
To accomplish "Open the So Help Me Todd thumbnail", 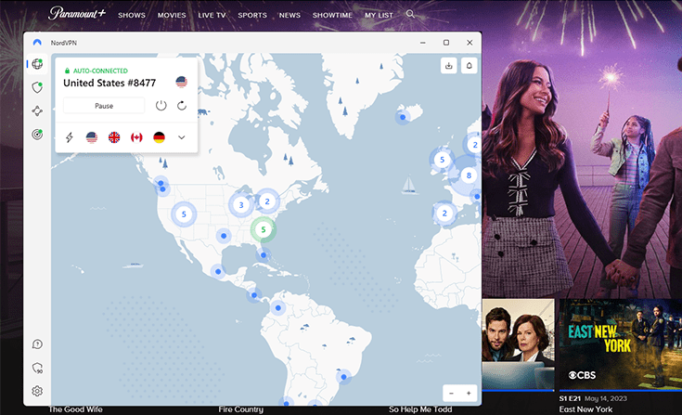I will click(518, 344).
